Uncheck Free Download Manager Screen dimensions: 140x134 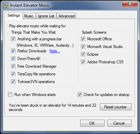(13, 66)
